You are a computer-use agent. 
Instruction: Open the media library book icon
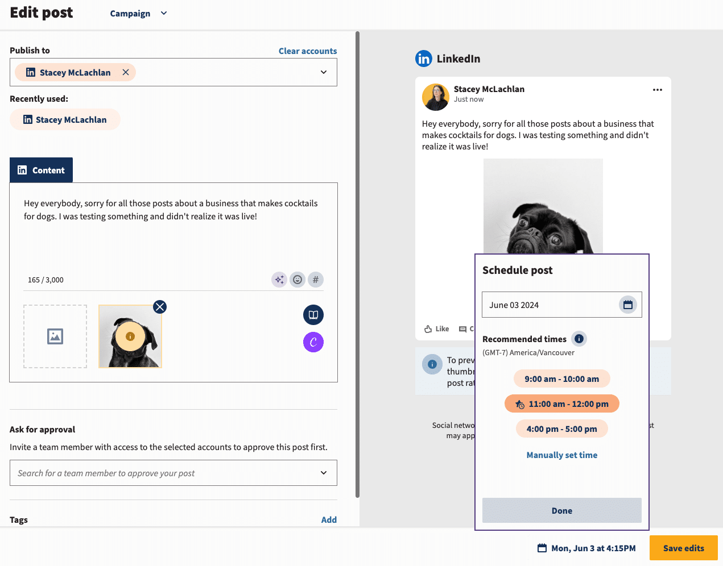click(313, 315)
